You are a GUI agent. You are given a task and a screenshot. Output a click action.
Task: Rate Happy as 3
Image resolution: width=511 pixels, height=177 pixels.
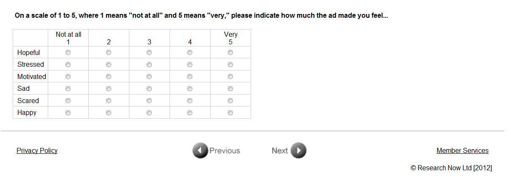point(149,113)
